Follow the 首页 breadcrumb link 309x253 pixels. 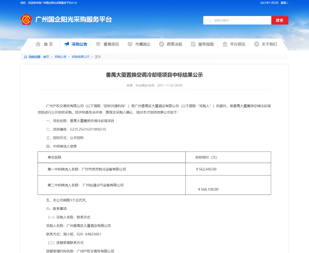pyautogui.click(x=46, y=57)
